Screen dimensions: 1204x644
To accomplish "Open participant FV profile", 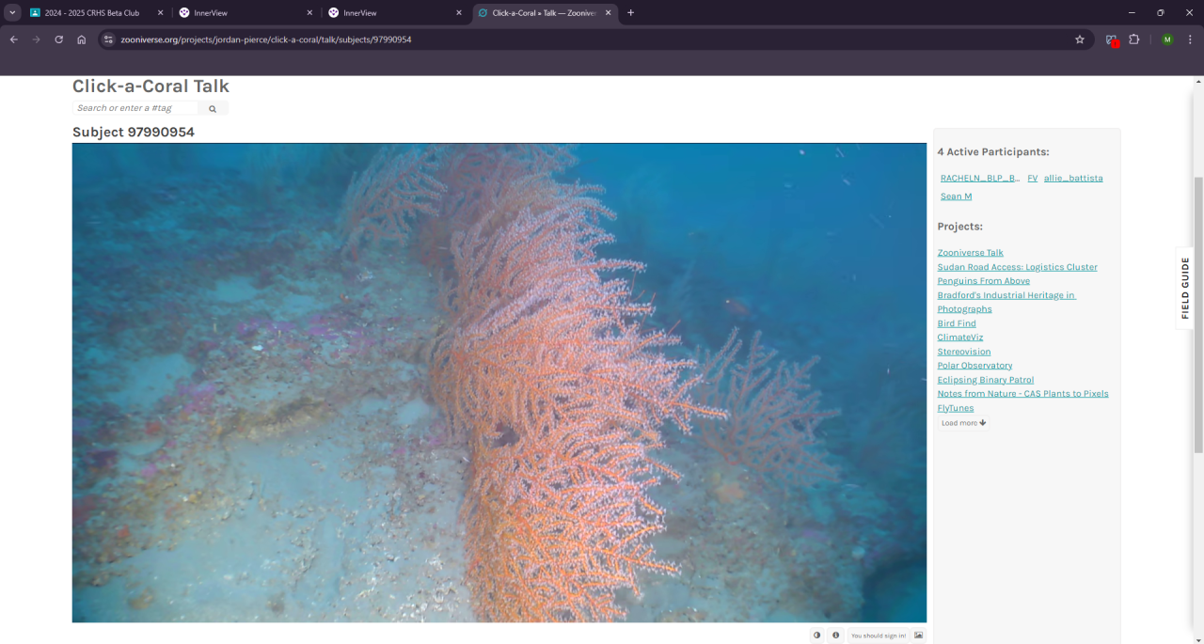I will 1032,178.
